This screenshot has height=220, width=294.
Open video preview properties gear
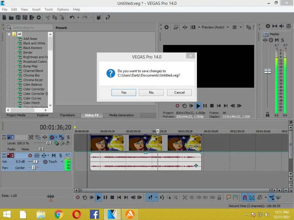coord(166,27)
